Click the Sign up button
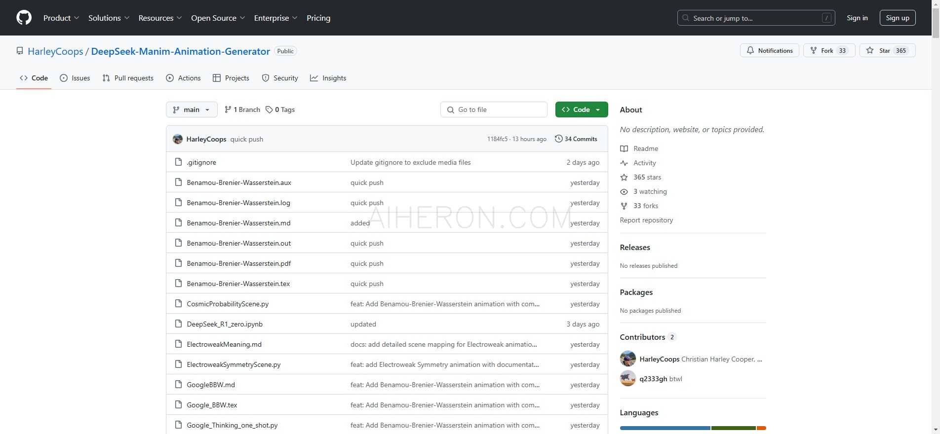 coord(898,18)
